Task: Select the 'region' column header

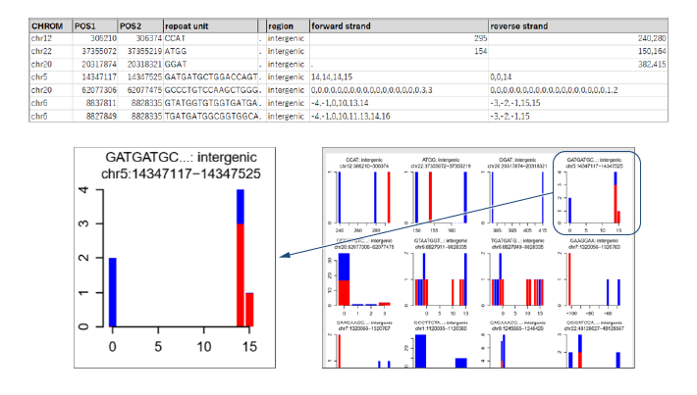Action: tap(283, 24)
